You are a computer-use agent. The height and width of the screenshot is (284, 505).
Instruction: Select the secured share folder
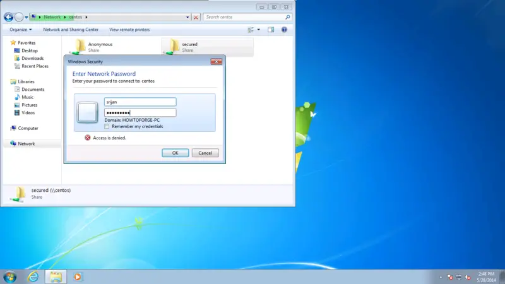point(207,47)
